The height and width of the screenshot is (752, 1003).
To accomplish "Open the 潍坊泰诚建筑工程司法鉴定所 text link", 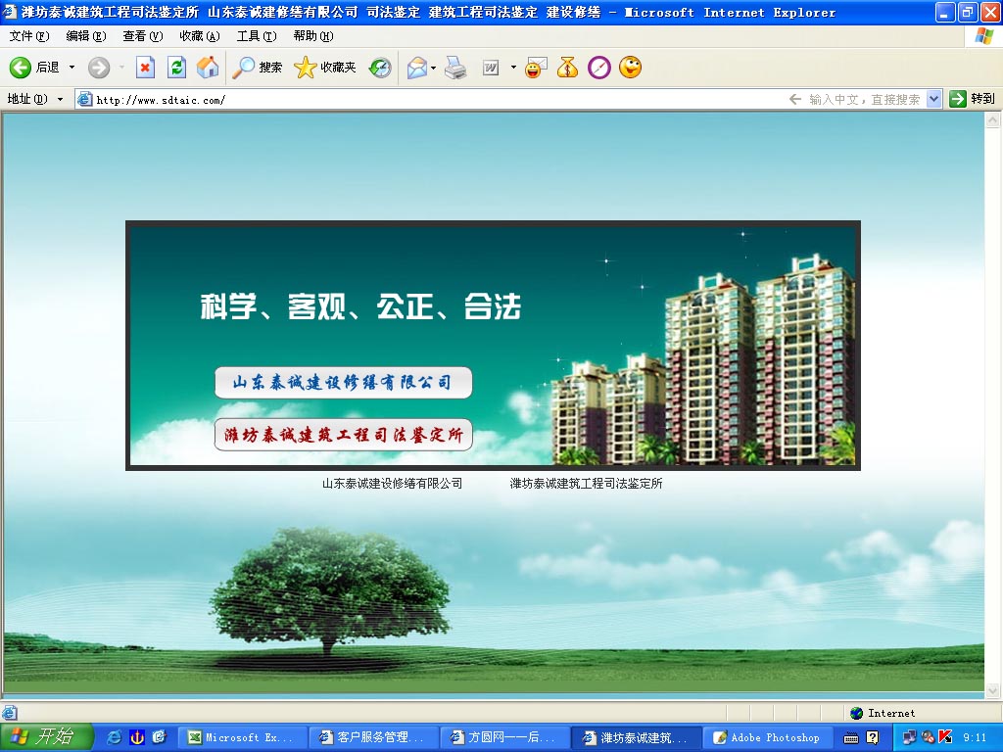I will tap(586, 484).
